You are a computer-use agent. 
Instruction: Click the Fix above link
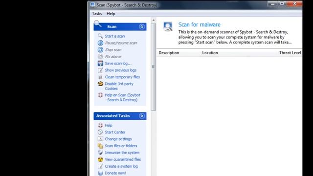tap(113, 57)
